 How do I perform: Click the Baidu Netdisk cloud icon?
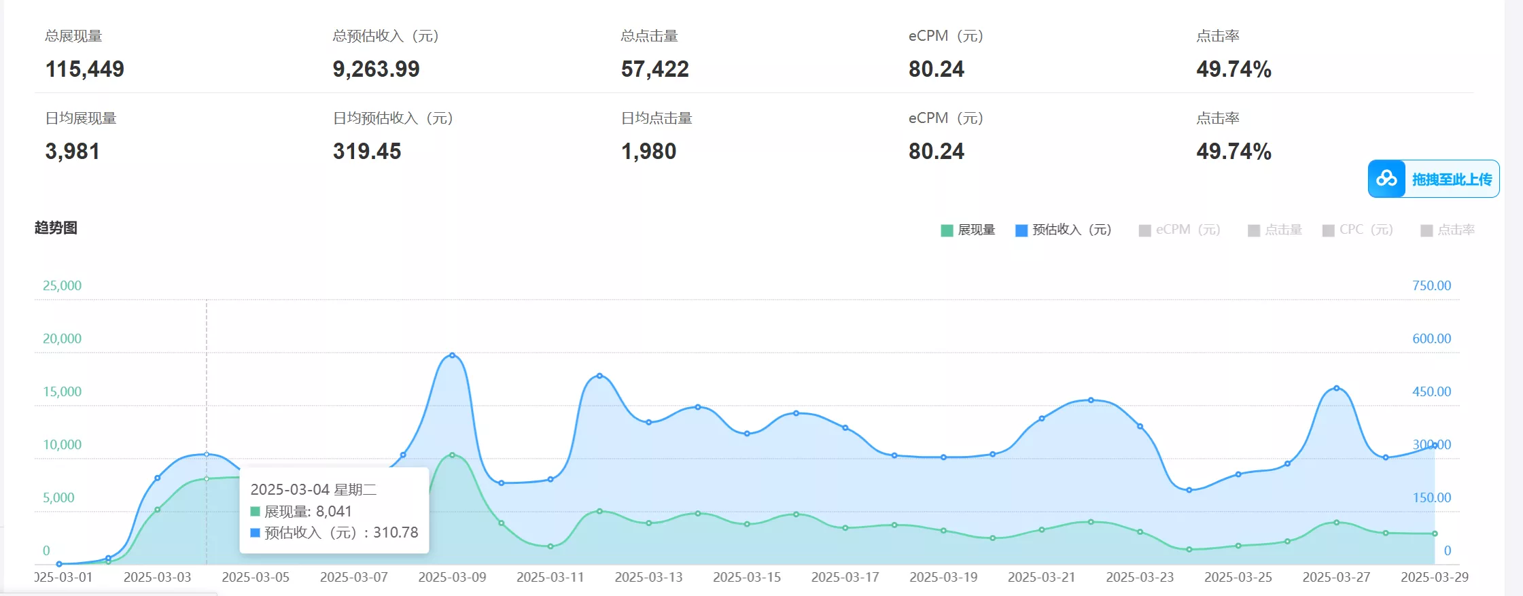tap(1386, 179)
